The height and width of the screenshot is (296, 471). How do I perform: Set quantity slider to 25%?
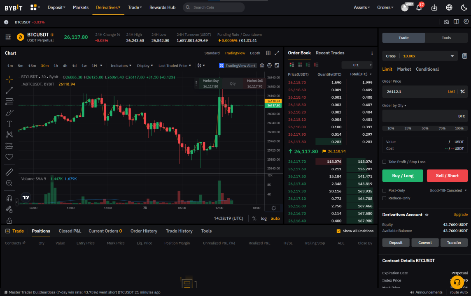coord(408,128)
